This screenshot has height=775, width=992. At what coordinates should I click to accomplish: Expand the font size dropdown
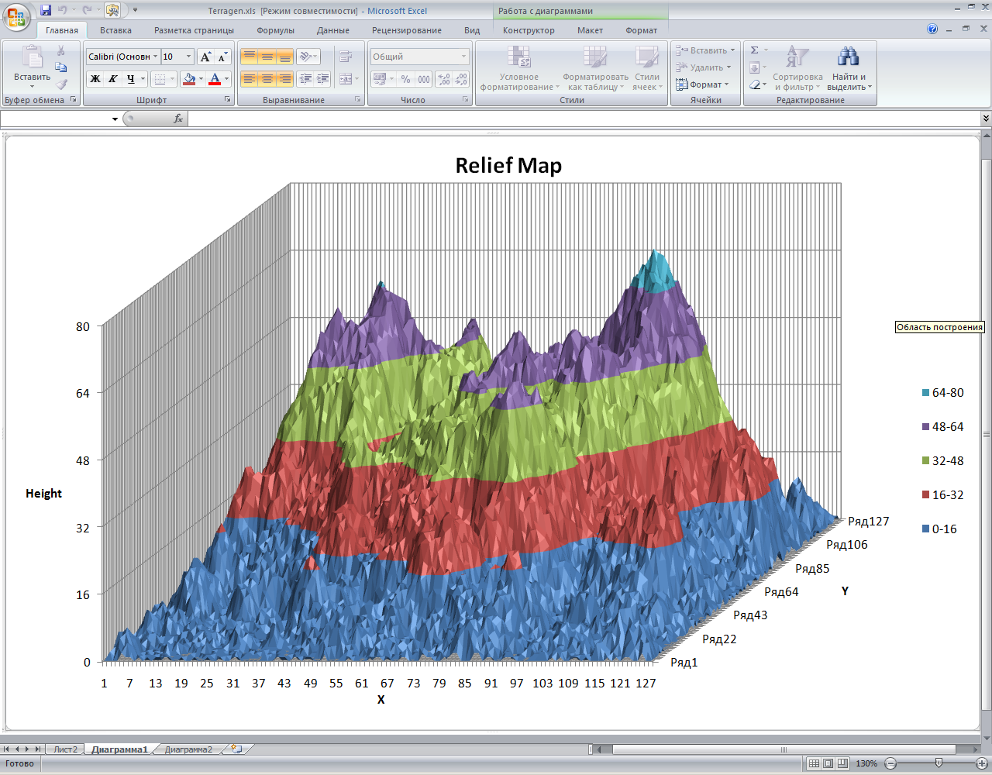[188, 57]
